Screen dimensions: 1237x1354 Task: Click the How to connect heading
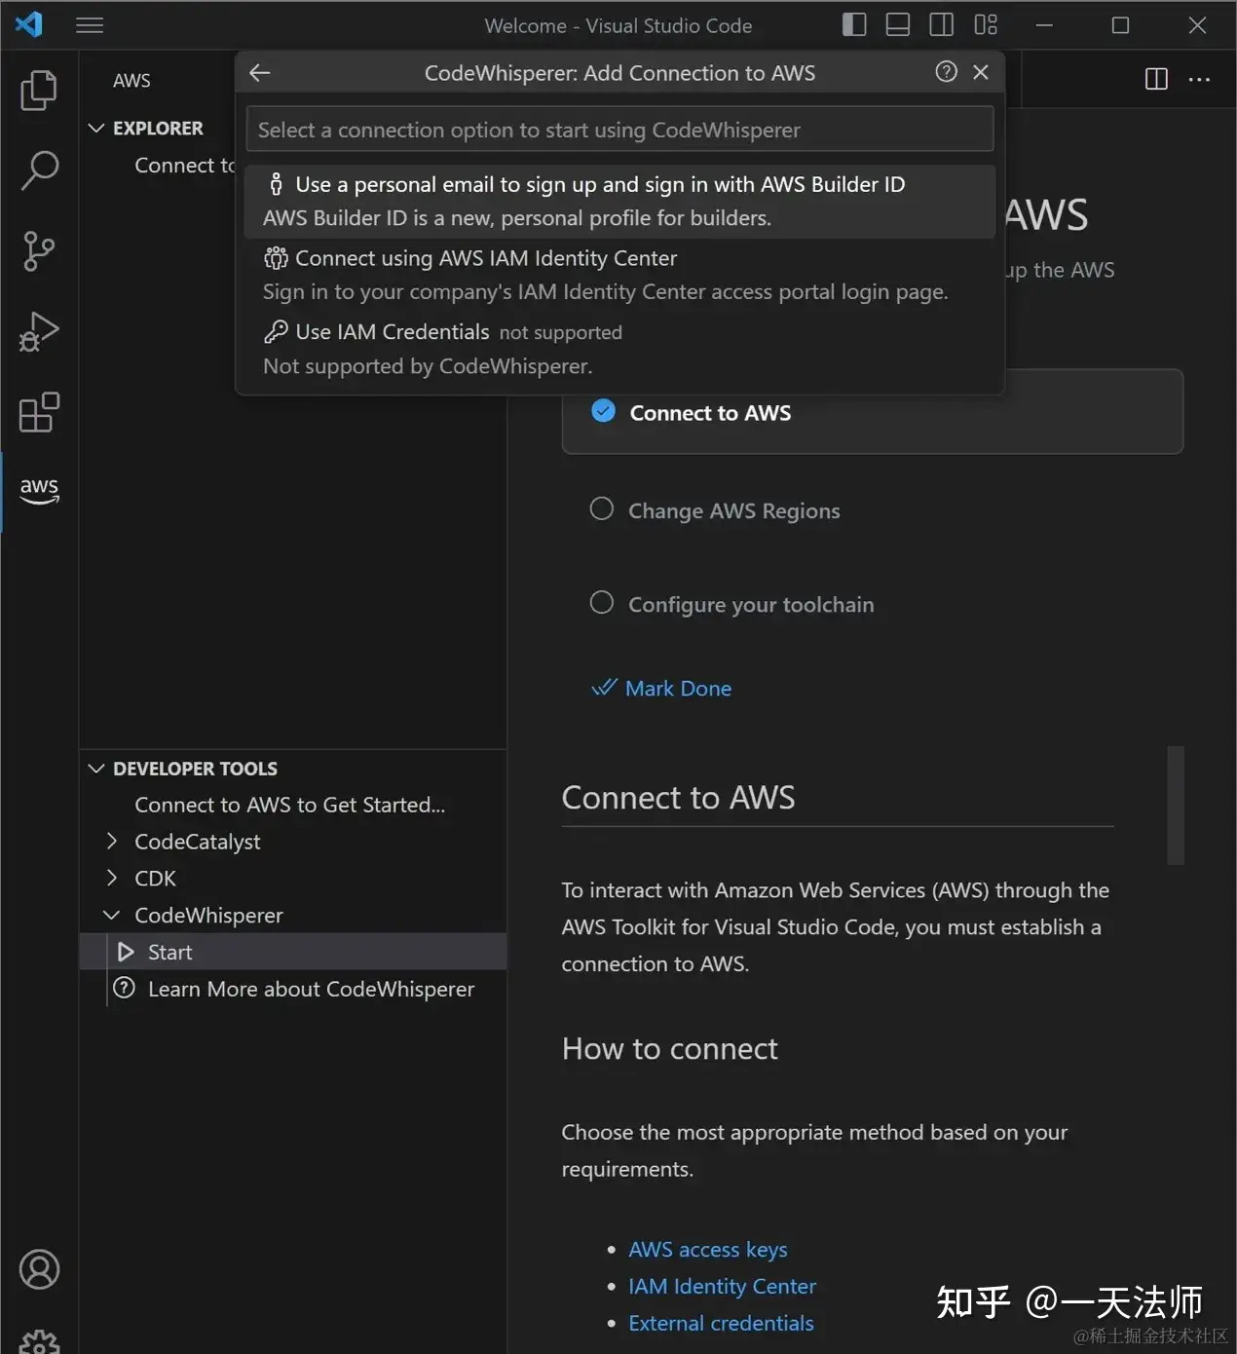click(x=669, y=1049)
